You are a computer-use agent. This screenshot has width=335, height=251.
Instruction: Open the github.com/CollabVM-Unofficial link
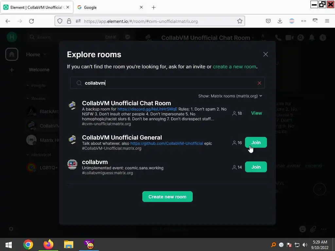[167, 143]
